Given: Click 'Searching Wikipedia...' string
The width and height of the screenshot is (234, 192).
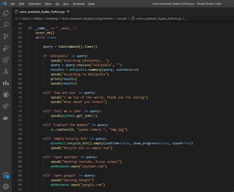Looking at the screenshot, I should pos(84,61).
